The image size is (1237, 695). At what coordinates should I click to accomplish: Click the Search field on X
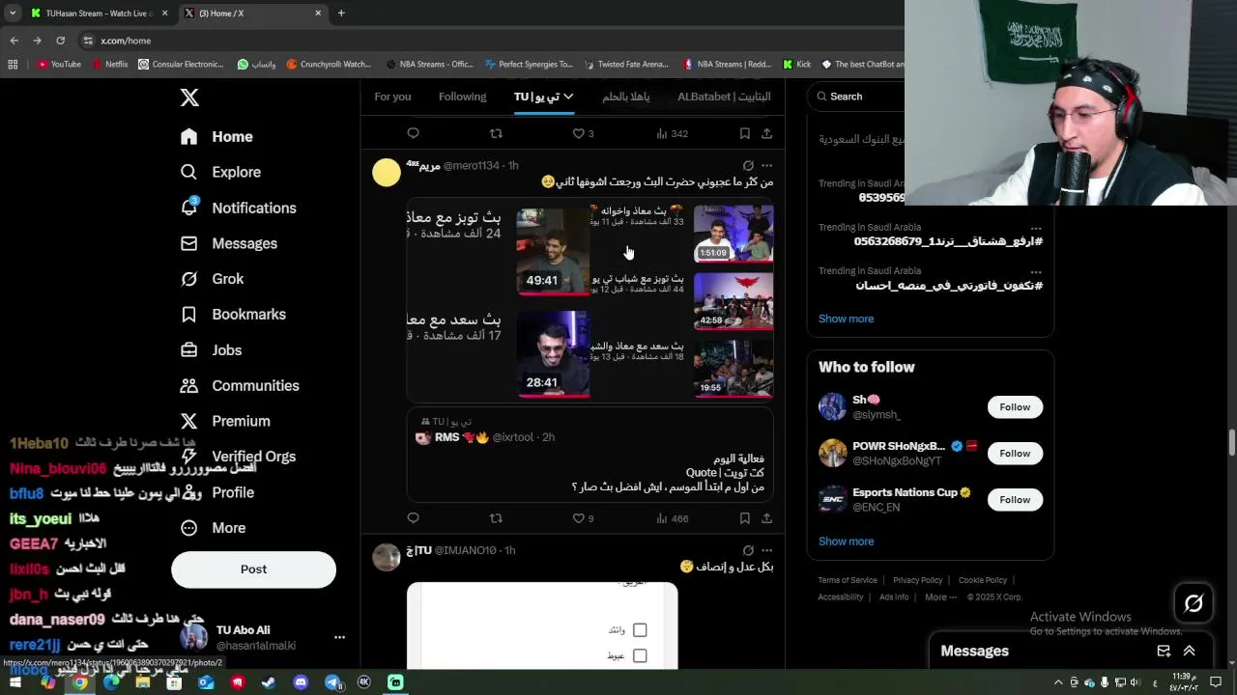point(860,97)
